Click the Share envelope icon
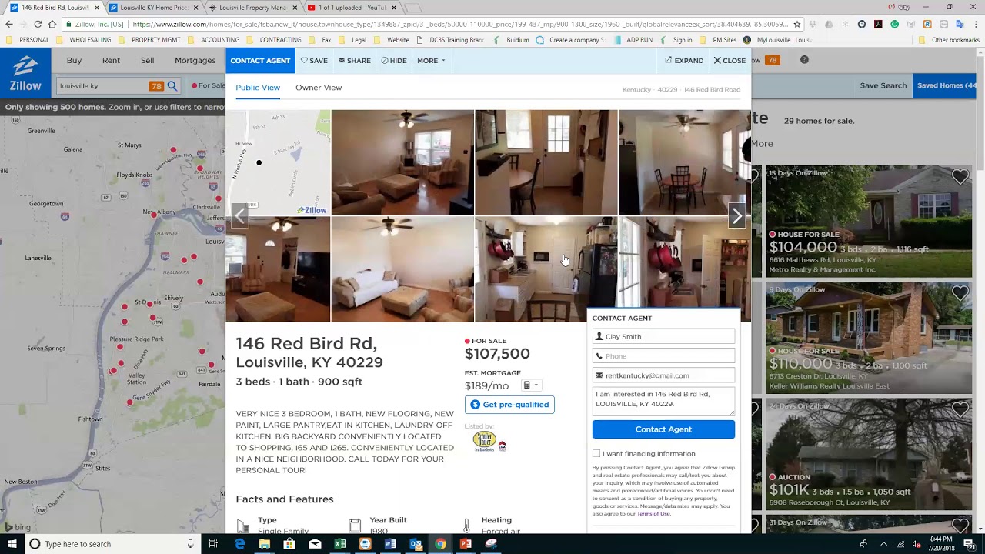 (x=342, y=61)
